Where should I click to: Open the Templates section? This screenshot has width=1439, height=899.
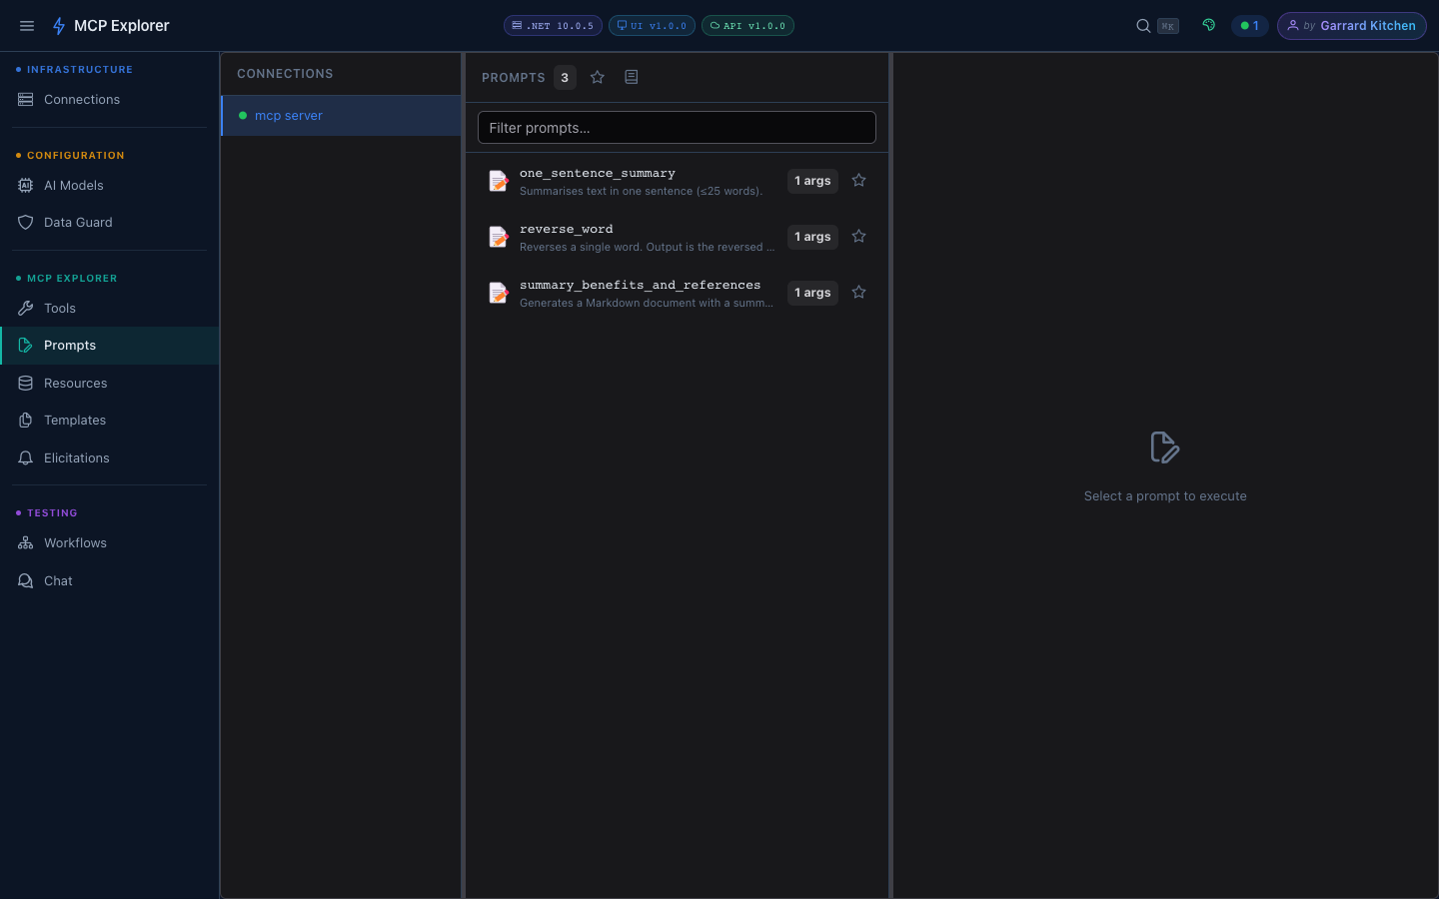[74, 420]
